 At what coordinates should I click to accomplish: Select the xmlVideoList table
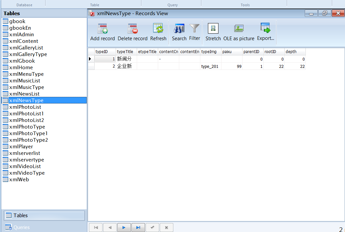coord(25,167)
